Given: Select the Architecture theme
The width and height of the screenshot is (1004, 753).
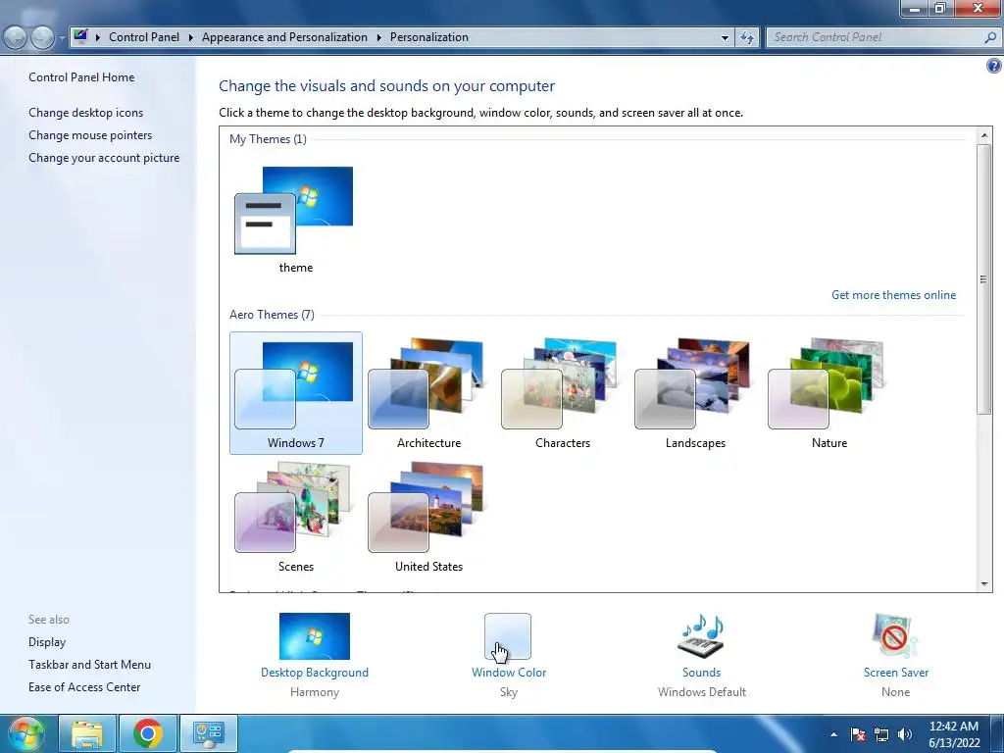Looking at the screenshot, I should [428, 393].
